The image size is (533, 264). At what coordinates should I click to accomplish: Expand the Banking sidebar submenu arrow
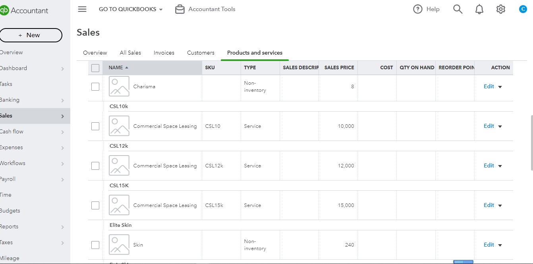[63, 101]
